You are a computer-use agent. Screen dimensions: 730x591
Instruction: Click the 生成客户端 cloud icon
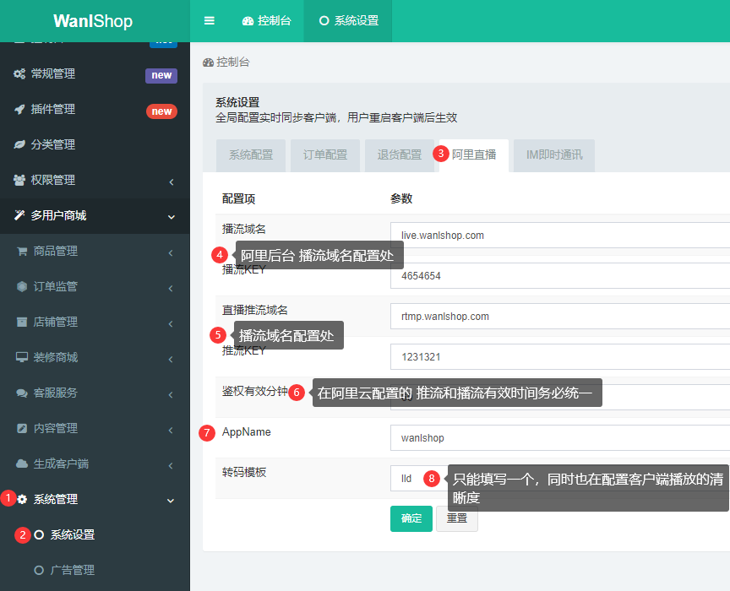point(22,464)
